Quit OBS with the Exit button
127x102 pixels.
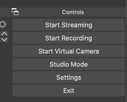click(69, 90)
